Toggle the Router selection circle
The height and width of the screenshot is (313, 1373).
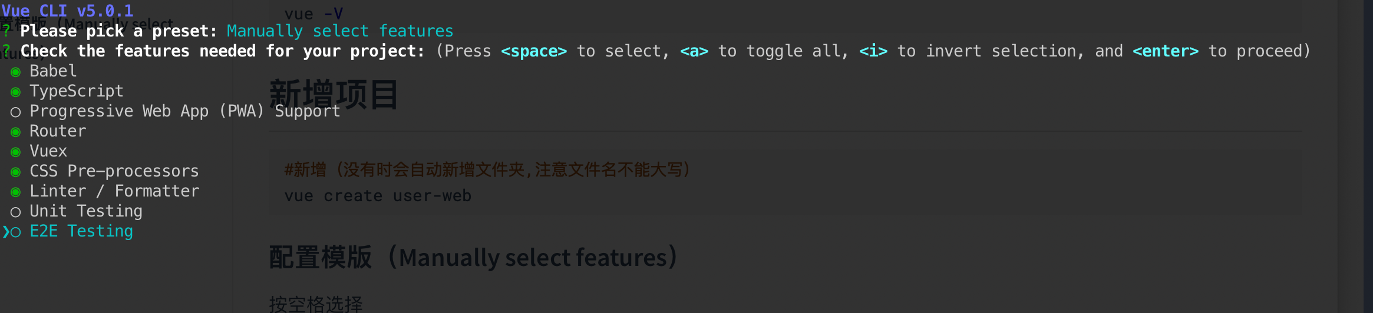click(x=16, y=132)
